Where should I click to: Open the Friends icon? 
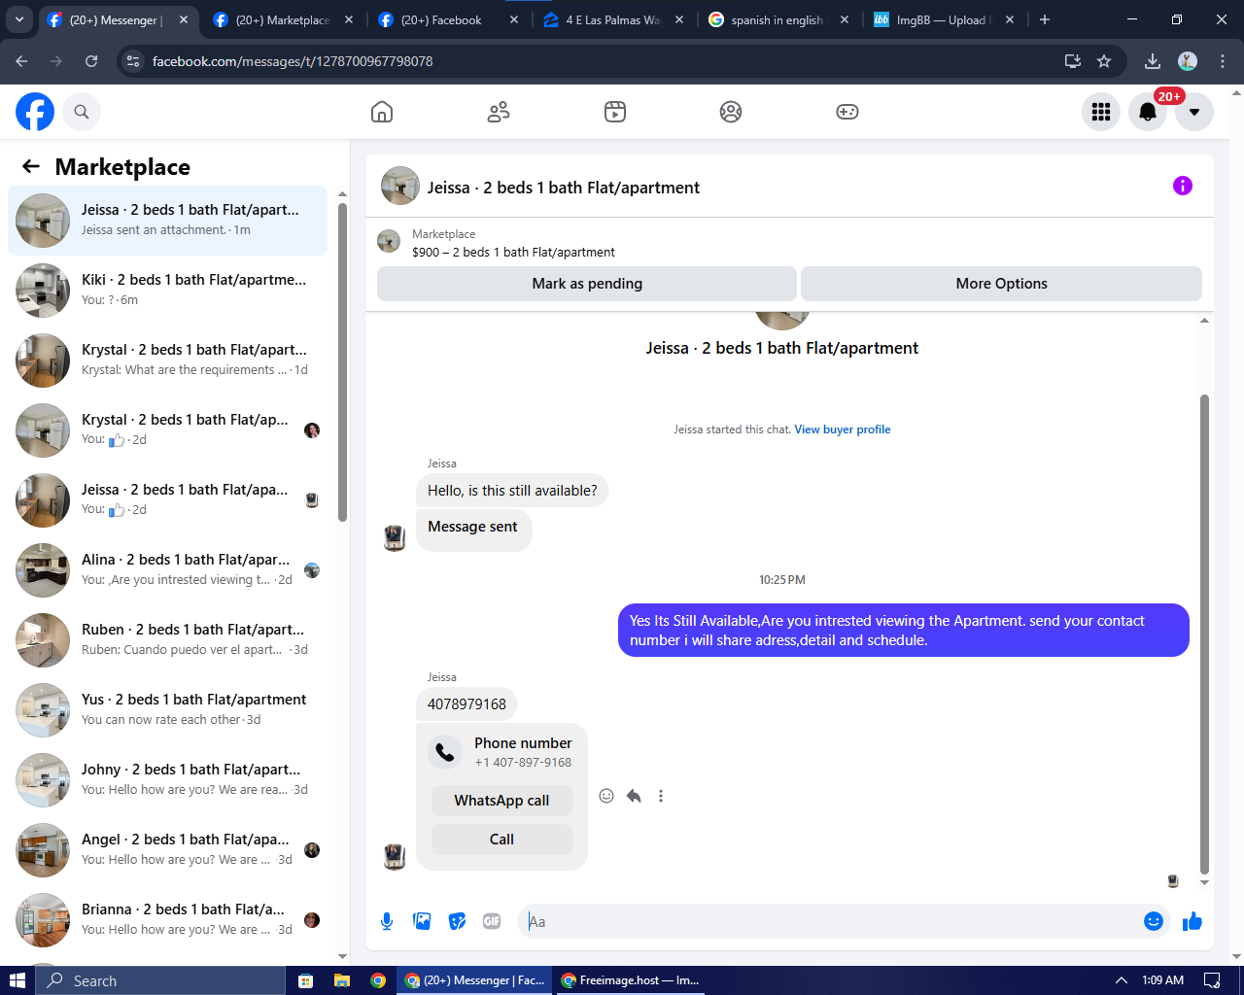[499, 112]
